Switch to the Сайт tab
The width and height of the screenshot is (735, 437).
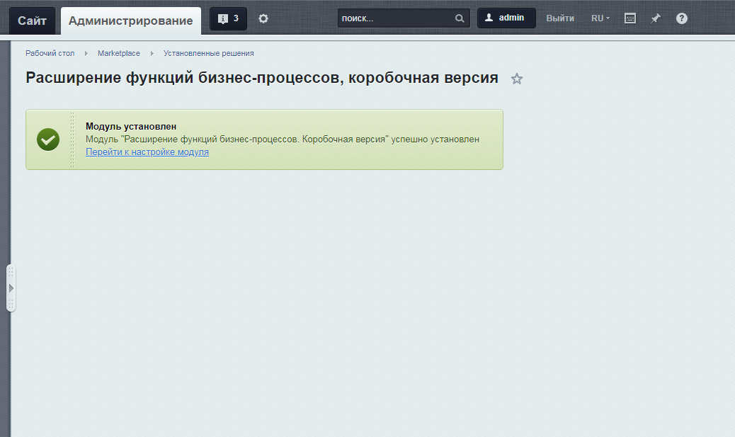pyautogui.click(x=32, y=21)
